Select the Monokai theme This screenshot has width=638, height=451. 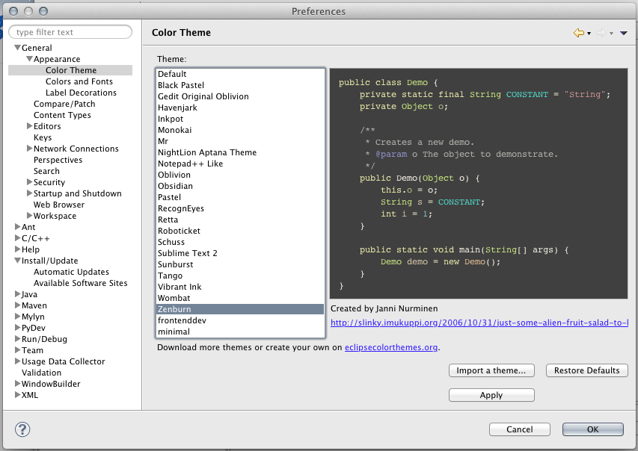[x=240, y=130]
